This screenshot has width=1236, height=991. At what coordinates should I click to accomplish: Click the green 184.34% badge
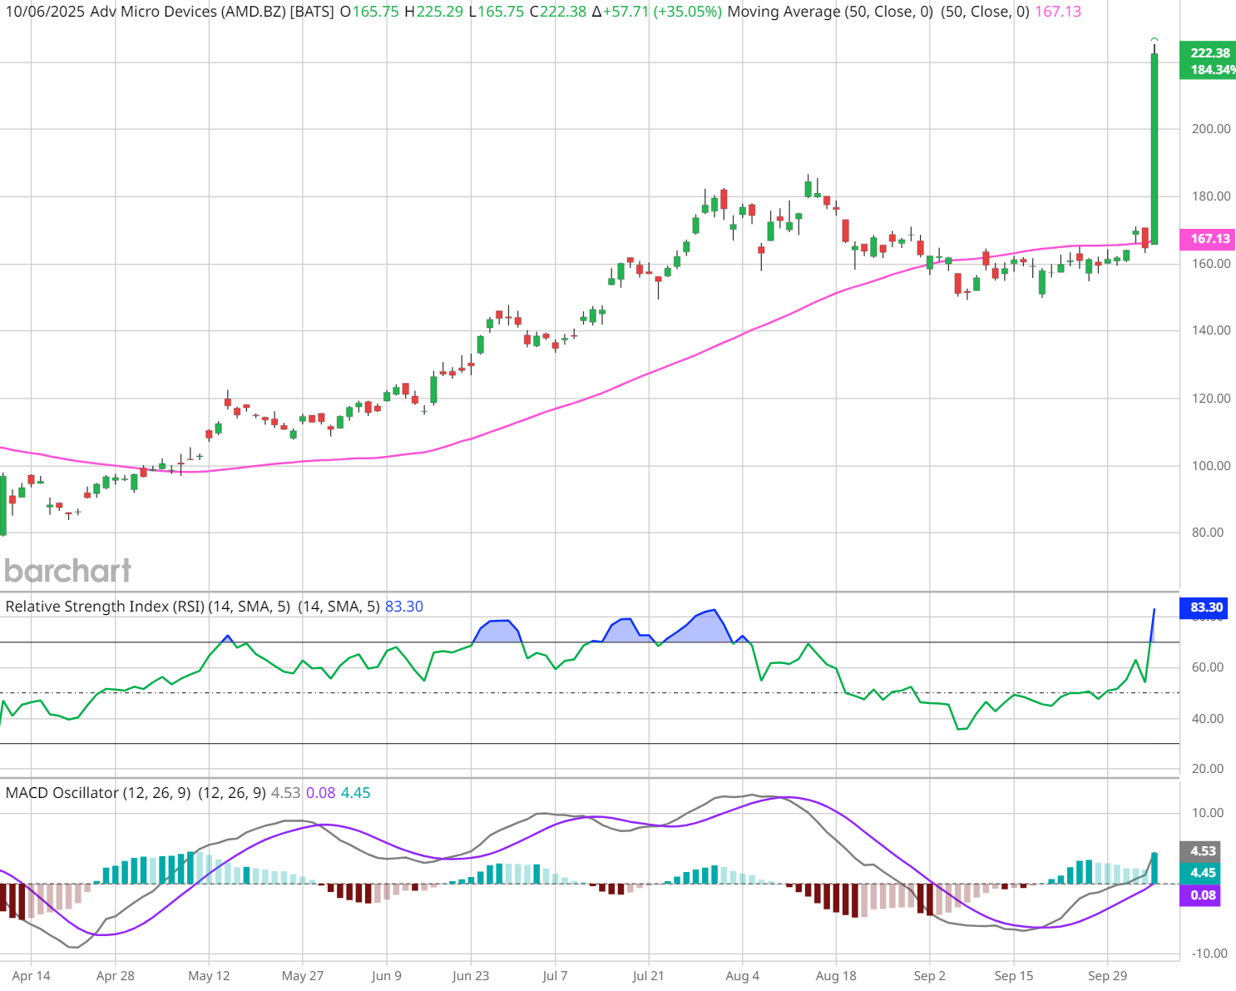[x=1209, y=70]
